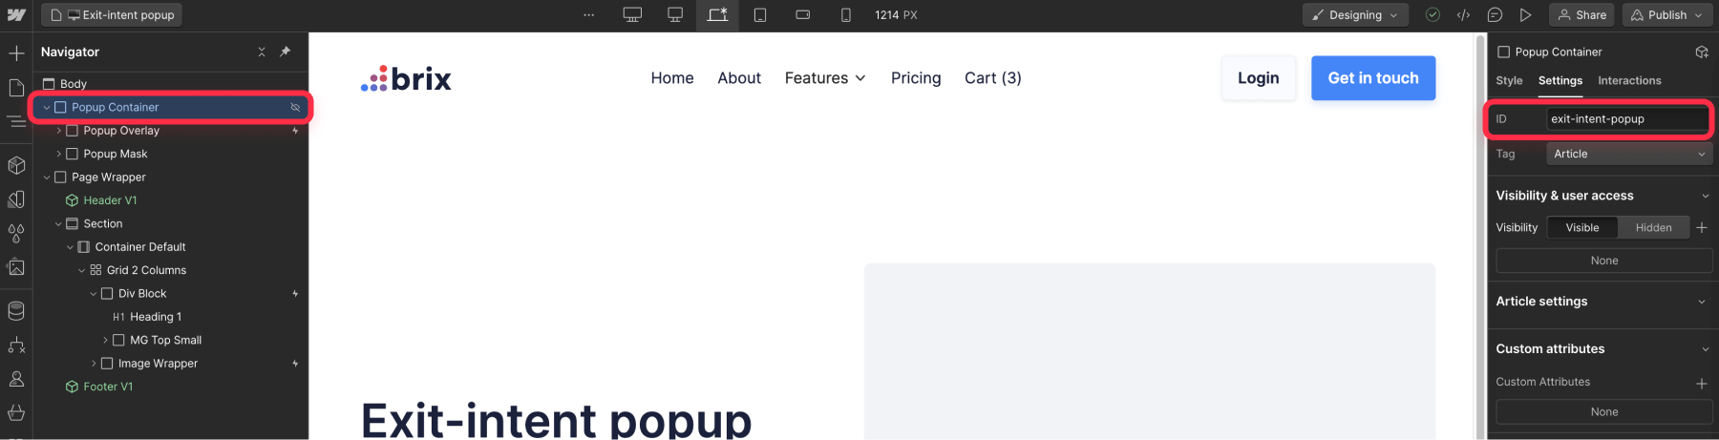The image size is (1719, 440).
Task: Add a custom attribute plus icon
Action: tap(1702, 383)
